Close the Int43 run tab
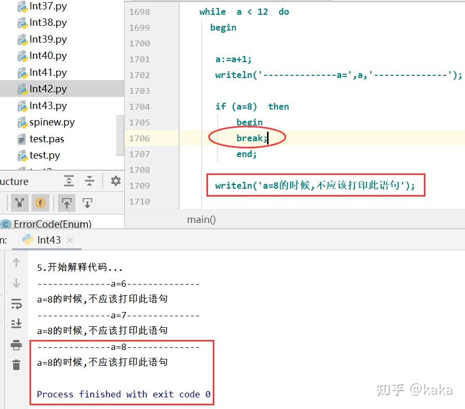Screen dimensions: 465x409 pyautogui.click(x=70, y=240)
